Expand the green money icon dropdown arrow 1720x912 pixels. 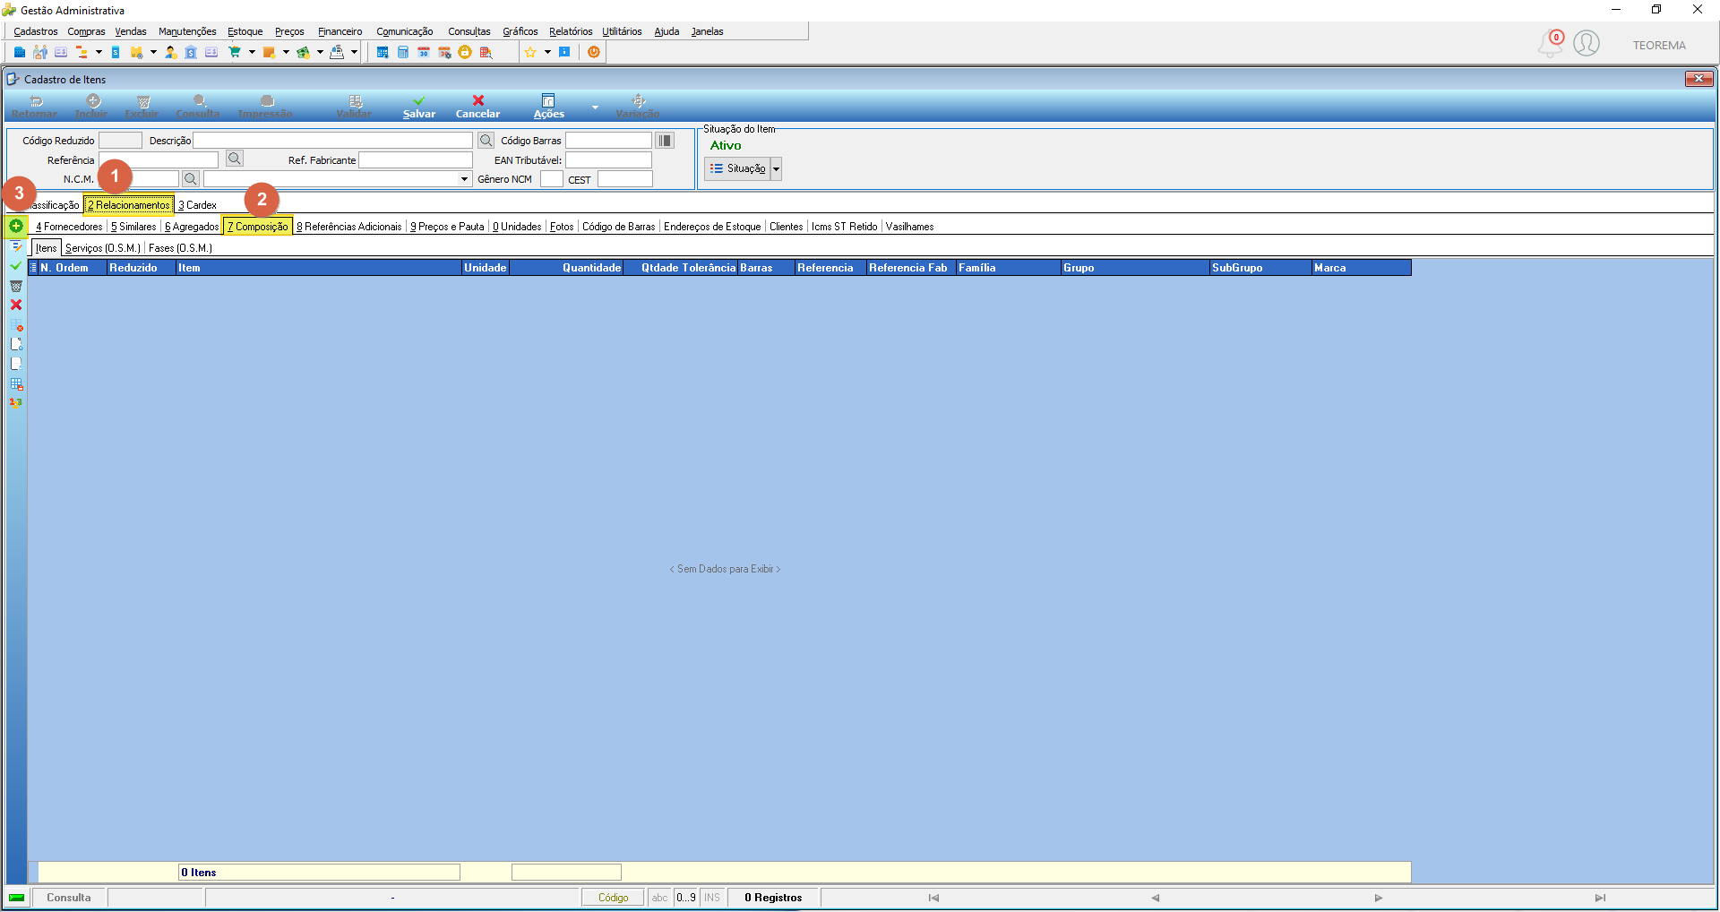[x=320, y=52]
